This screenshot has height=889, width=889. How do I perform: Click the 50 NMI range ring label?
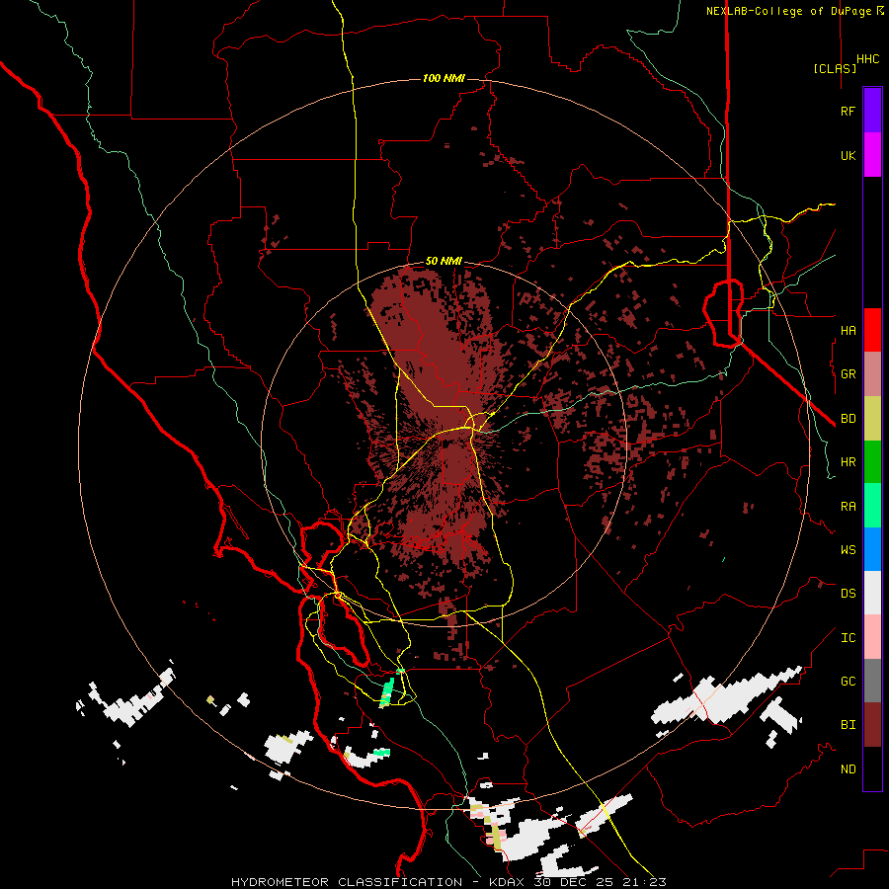tap(444, 261)
